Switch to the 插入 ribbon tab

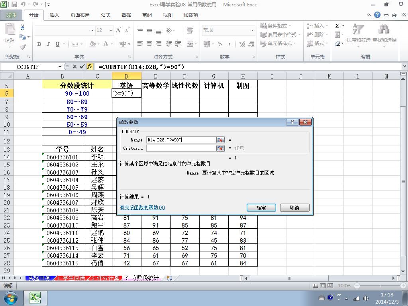pos(54,15)
